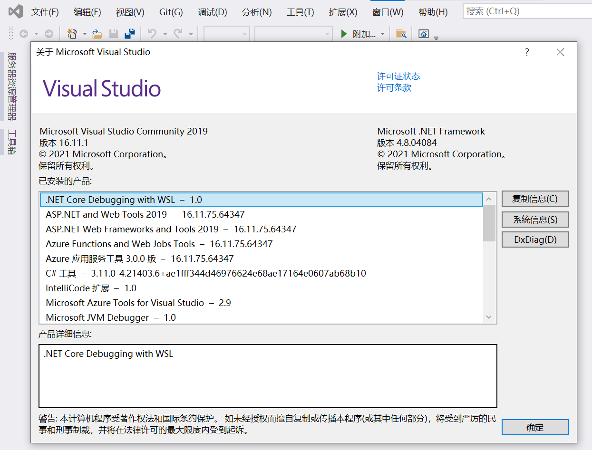
Task: Click the 附加... button label
Action: [x=364, y=34]
